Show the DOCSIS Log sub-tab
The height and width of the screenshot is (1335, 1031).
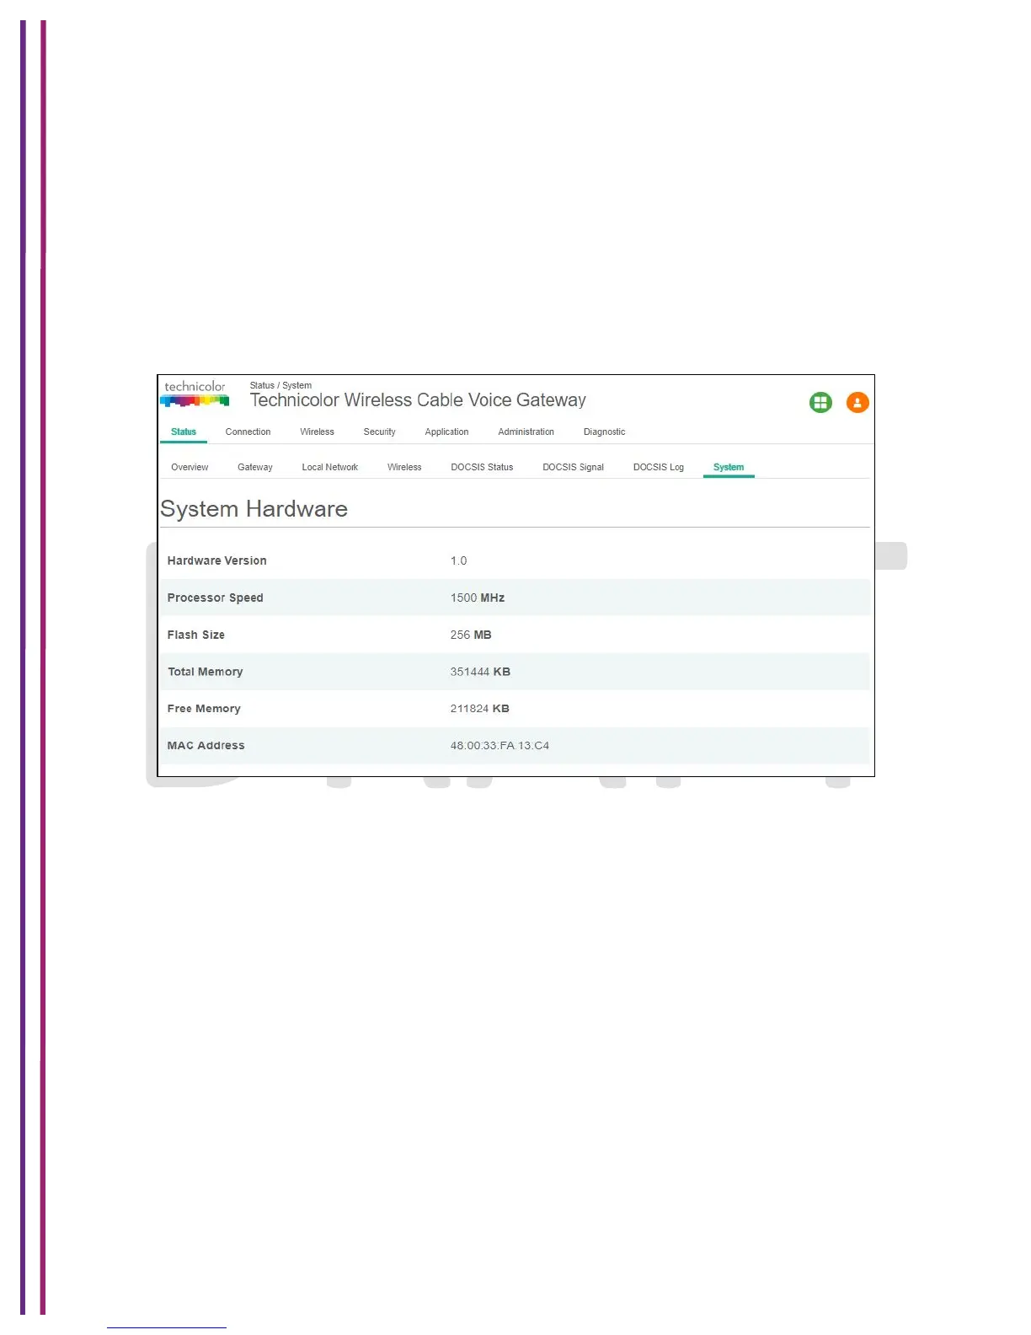click(x=659, y=467)
